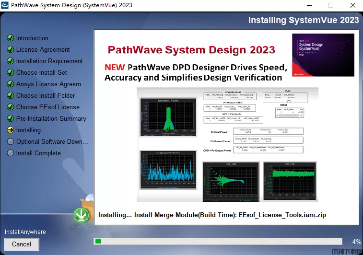This screenshot has height=255, width=363.
Task: Click the Original_Waveform graph in the banner
Action: click(168, 171)
